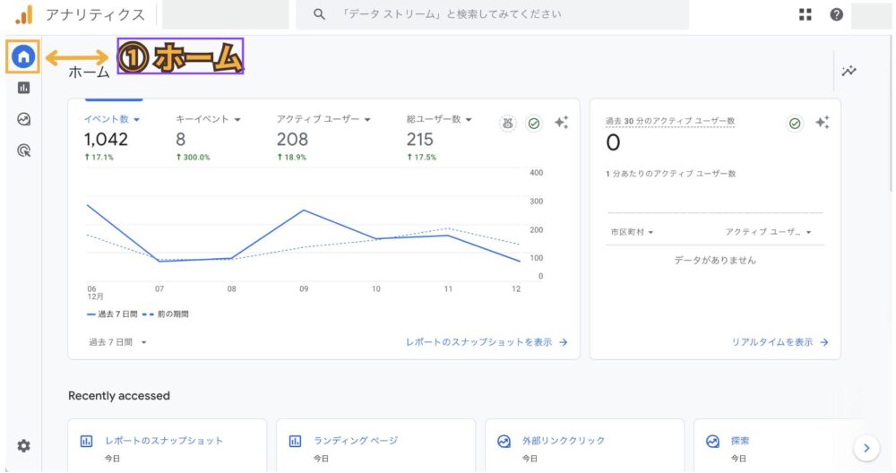This screenshot has width=896, height=473.
Task: Click the search input field
Action: pyautogui.click(x=492, y=14)
